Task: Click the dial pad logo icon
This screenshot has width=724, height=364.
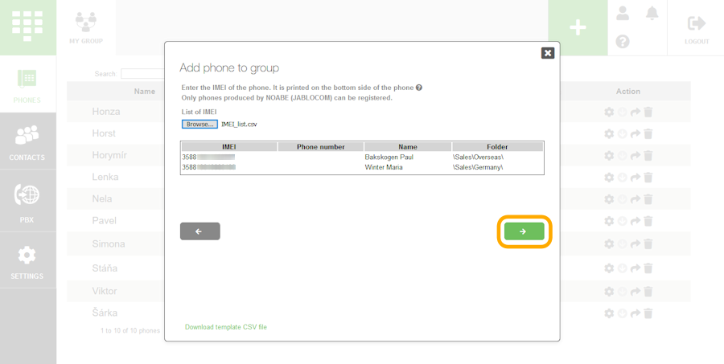Action: [27, 27]
